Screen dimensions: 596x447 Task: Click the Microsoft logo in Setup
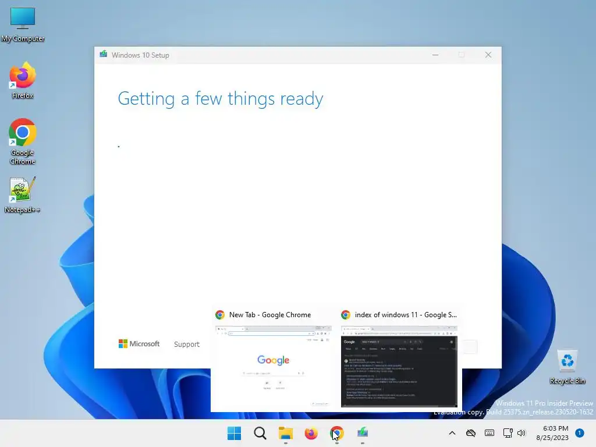(x=139, y=343)
